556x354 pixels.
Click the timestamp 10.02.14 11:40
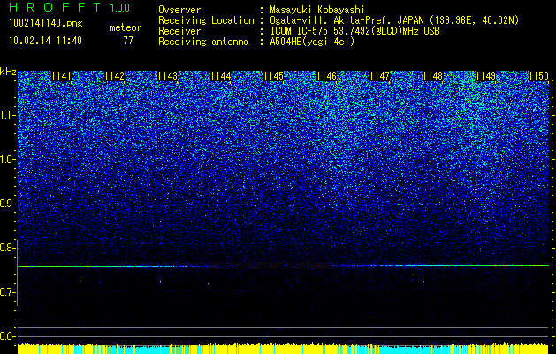click(x=45, y=41)
